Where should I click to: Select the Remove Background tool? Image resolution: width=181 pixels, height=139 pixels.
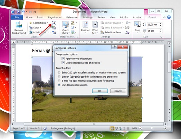tap(19, 28)
